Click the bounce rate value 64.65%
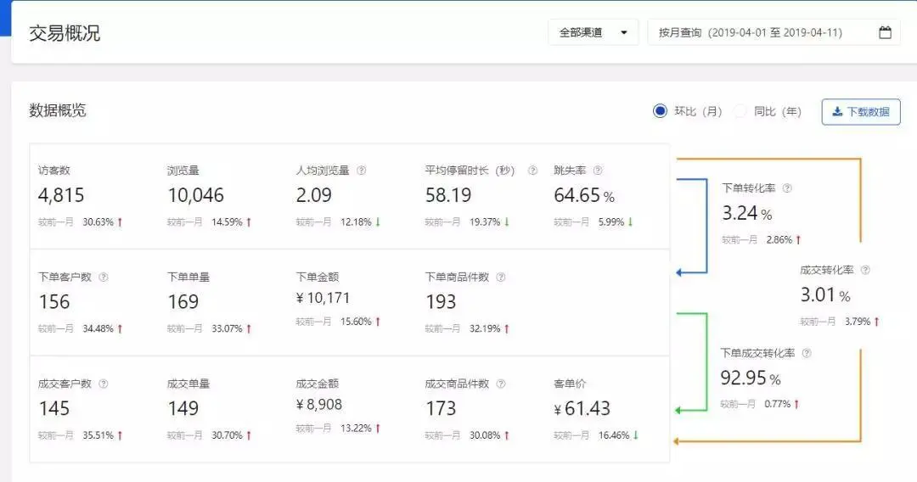Screen dimensions: 917x482 584,195
